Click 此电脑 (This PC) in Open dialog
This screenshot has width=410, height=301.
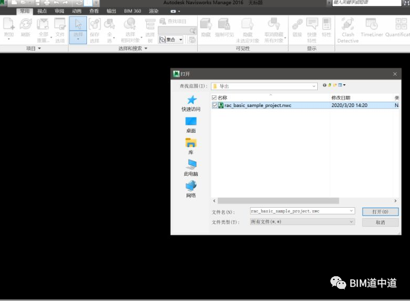pos(191,168)
